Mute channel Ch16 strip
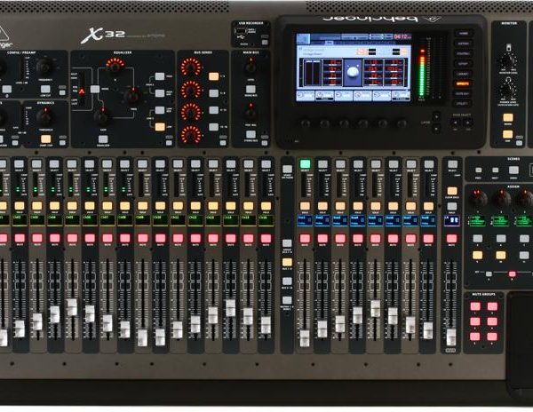The width and height of the screenshot is (533, 412). 266,238
